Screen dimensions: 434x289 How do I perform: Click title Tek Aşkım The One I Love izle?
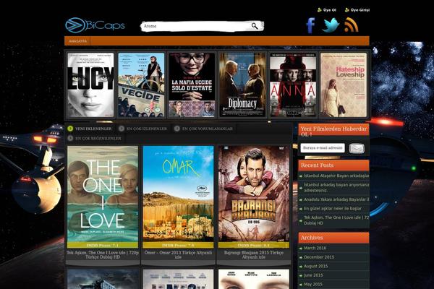tap(103, 255)
